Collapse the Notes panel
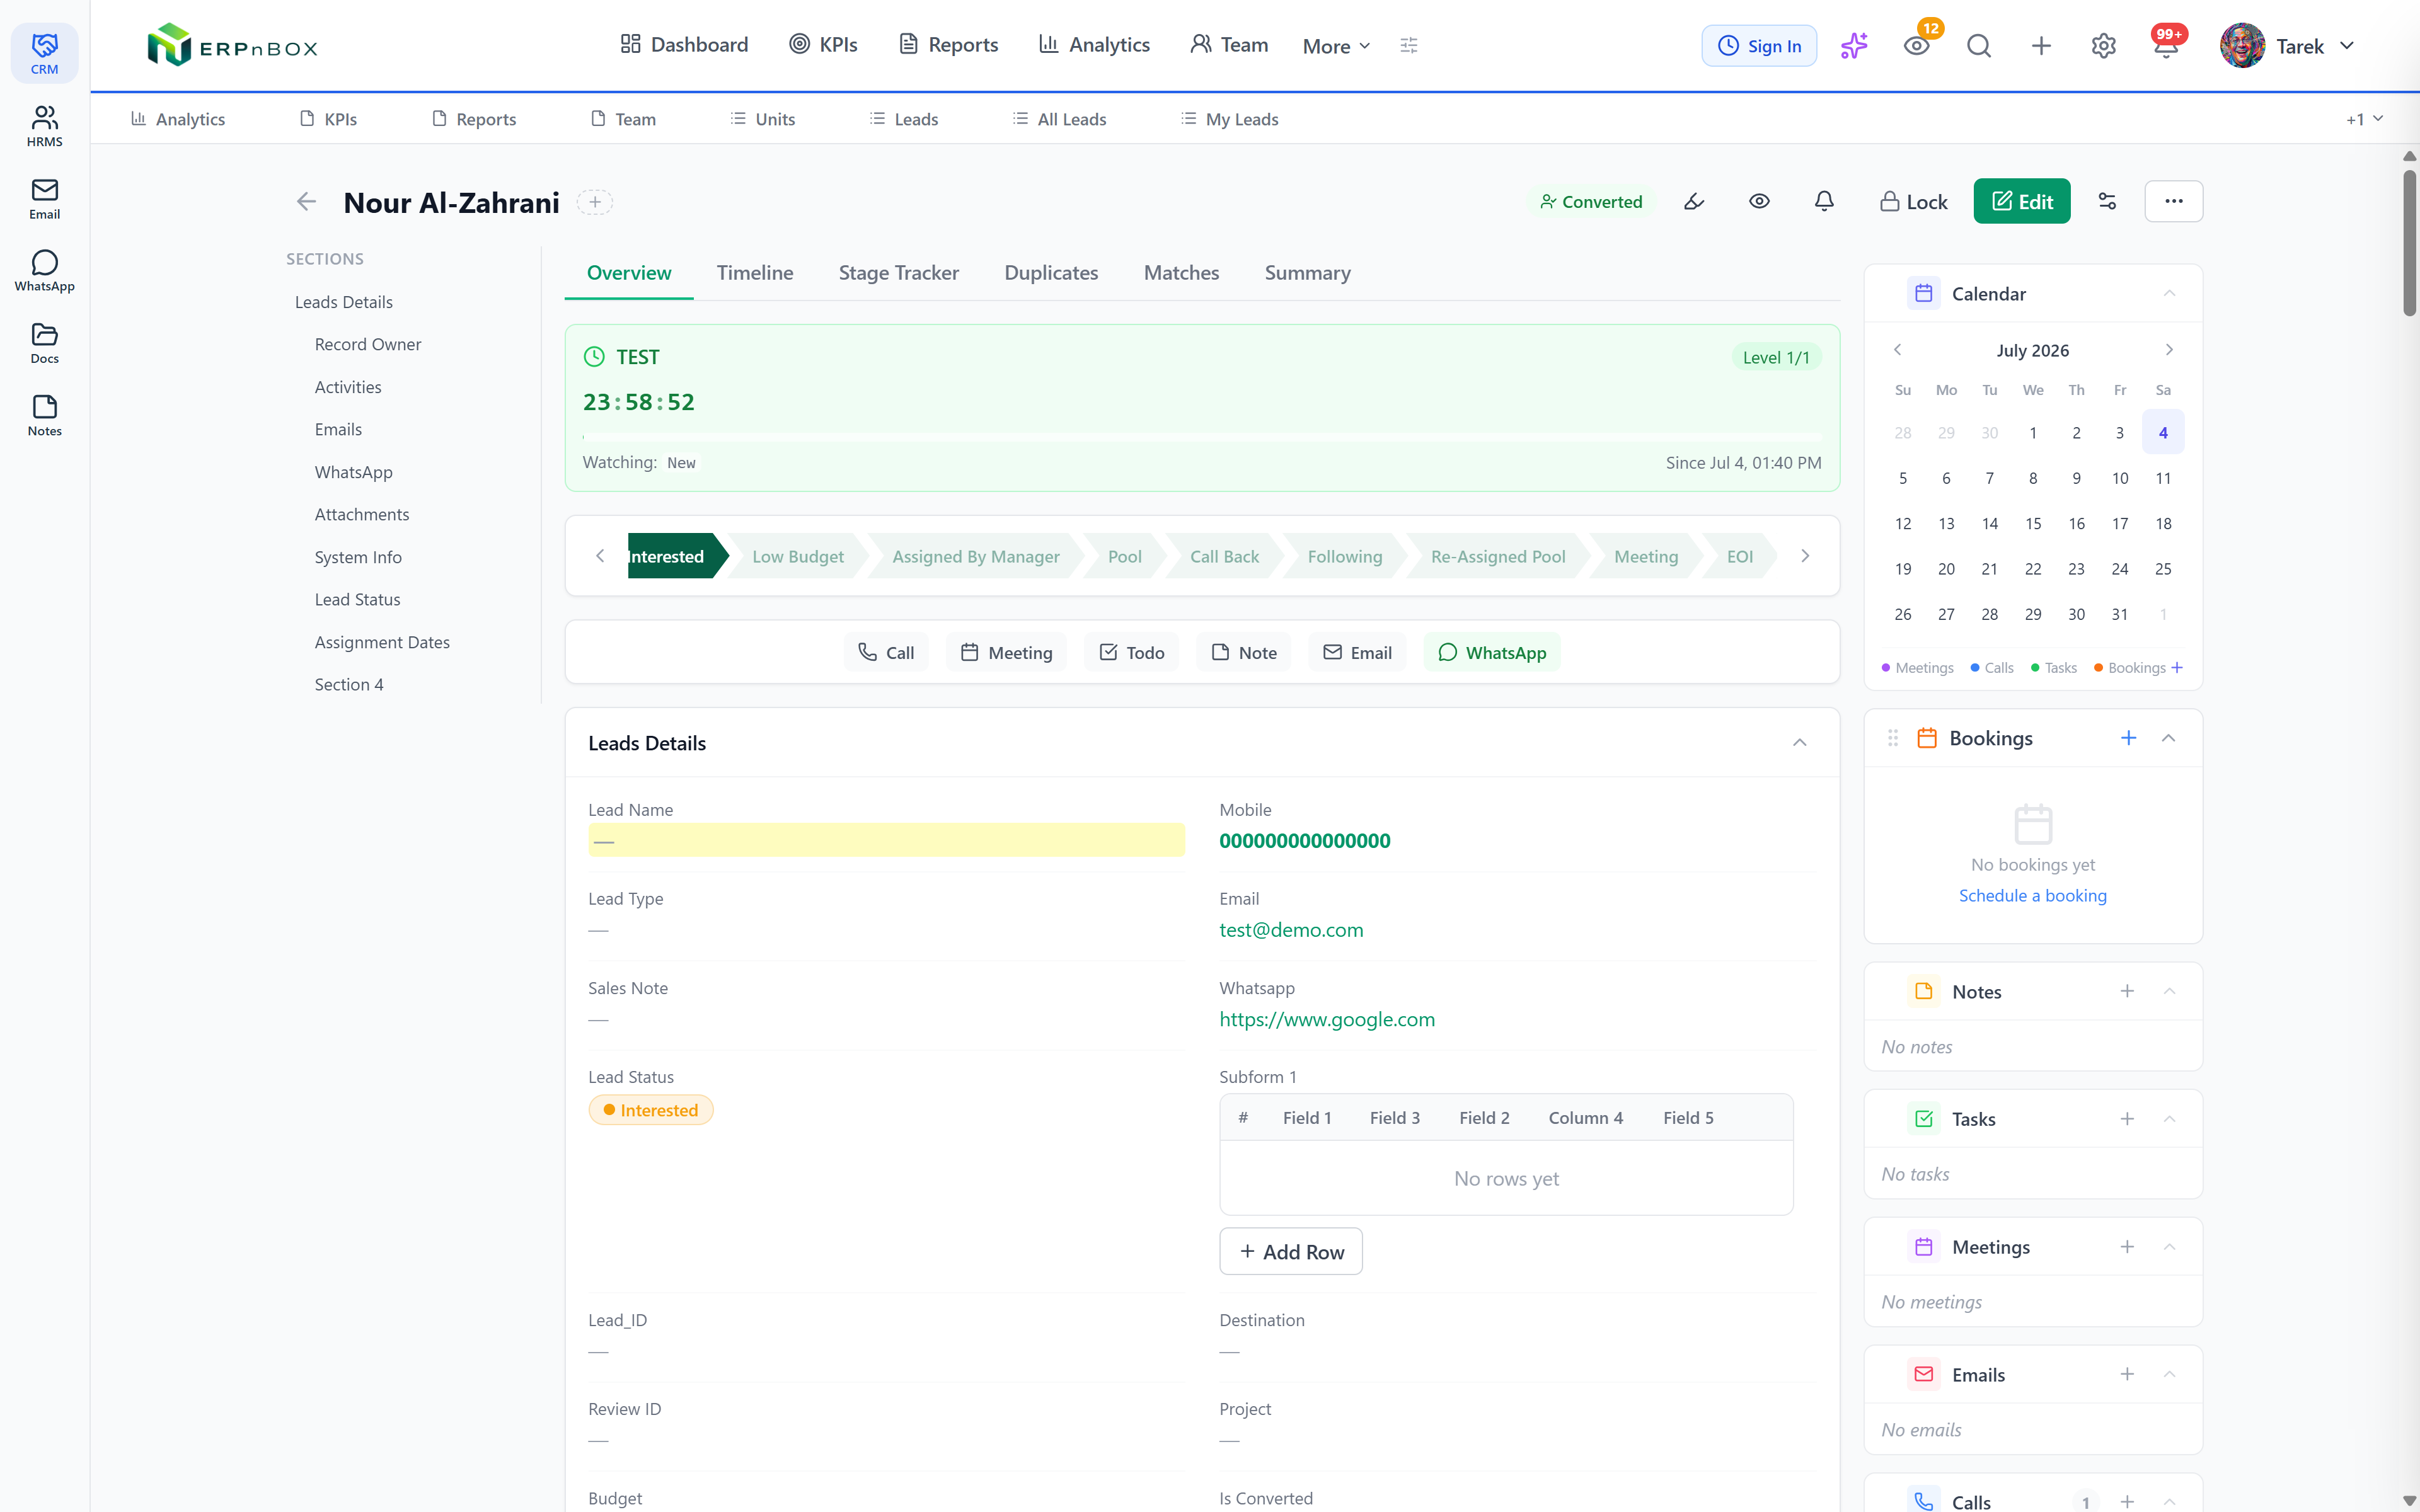 [x=2169, y=991]
